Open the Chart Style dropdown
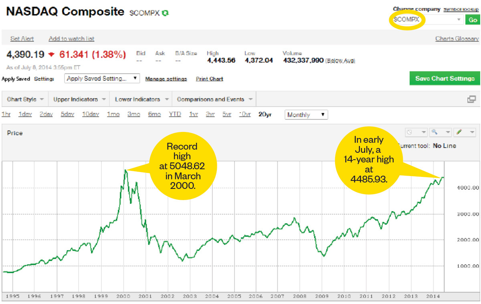This screenshot has height=304, width=481. tap(25, 99)
